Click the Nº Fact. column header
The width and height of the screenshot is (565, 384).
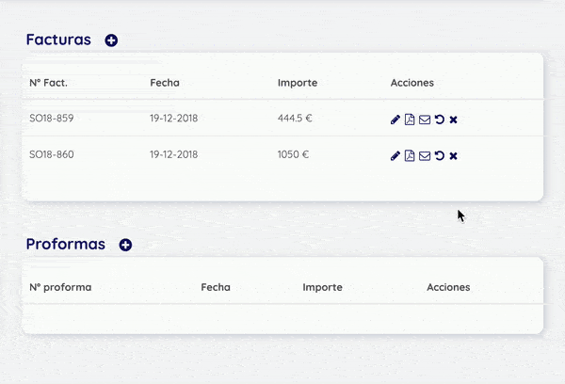[48, 83]
